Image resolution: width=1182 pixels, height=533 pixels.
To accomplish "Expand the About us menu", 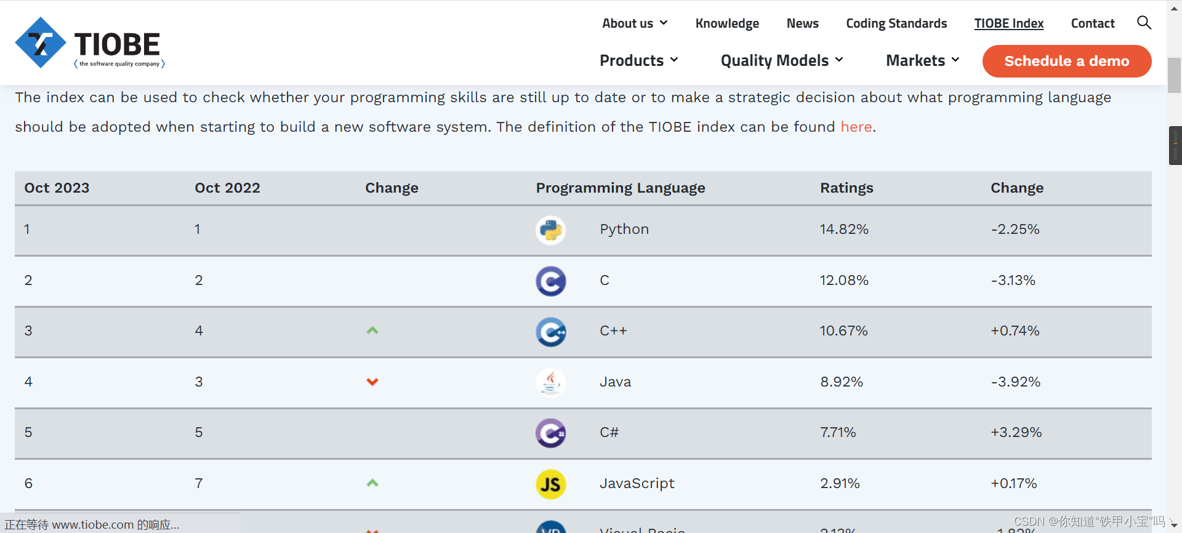I will click(635, 23).
